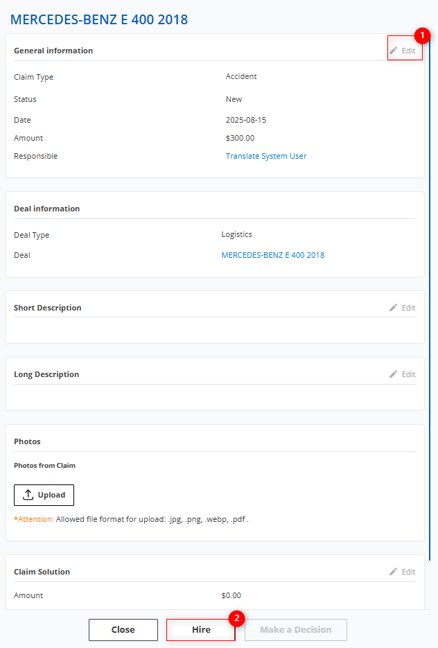The image size is (438, 648).
Task: Click the upload arrow icon in Upload button
Action: point(28,495)
